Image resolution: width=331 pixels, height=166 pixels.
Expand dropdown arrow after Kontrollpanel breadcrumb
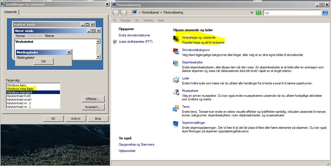click(161, 13)
